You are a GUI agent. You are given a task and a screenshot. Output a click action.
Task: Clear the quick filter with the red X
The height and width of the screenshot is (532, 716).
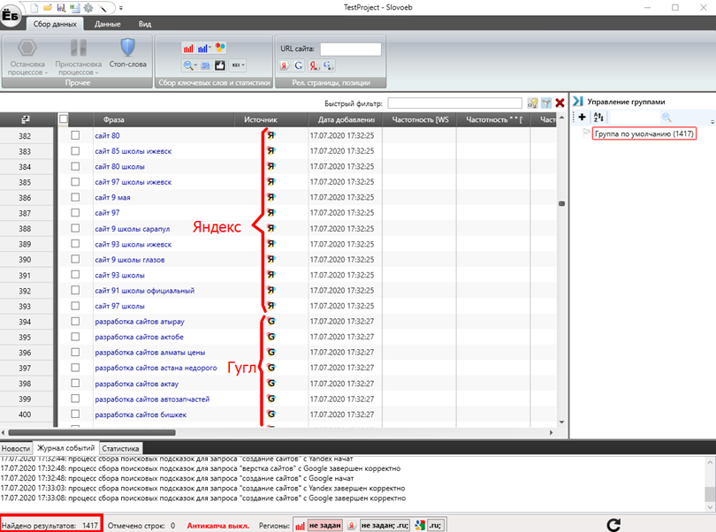560,103
